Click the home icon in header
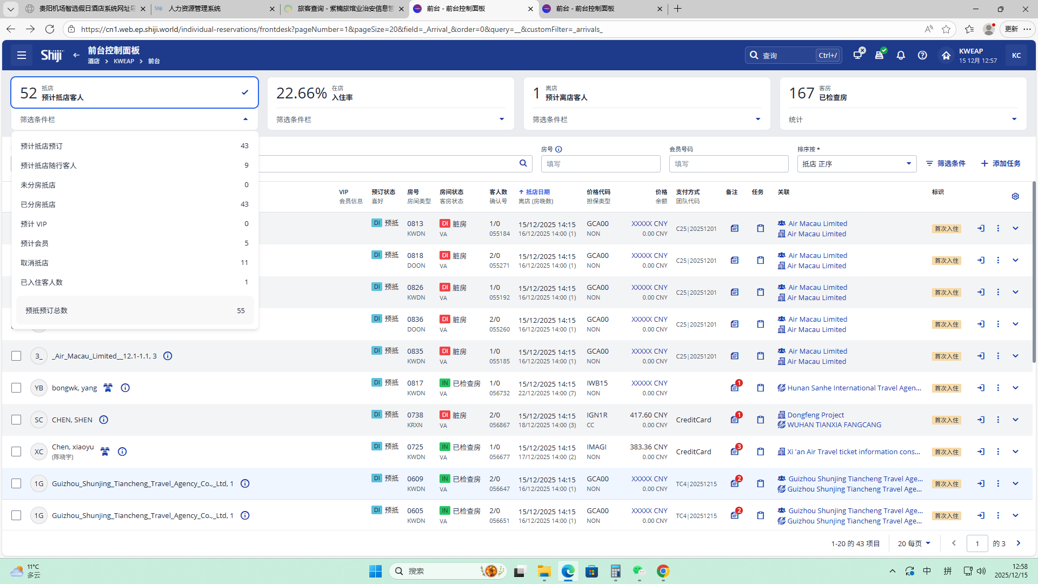The height and width of the screenshot is (584, 1038). 946,55
